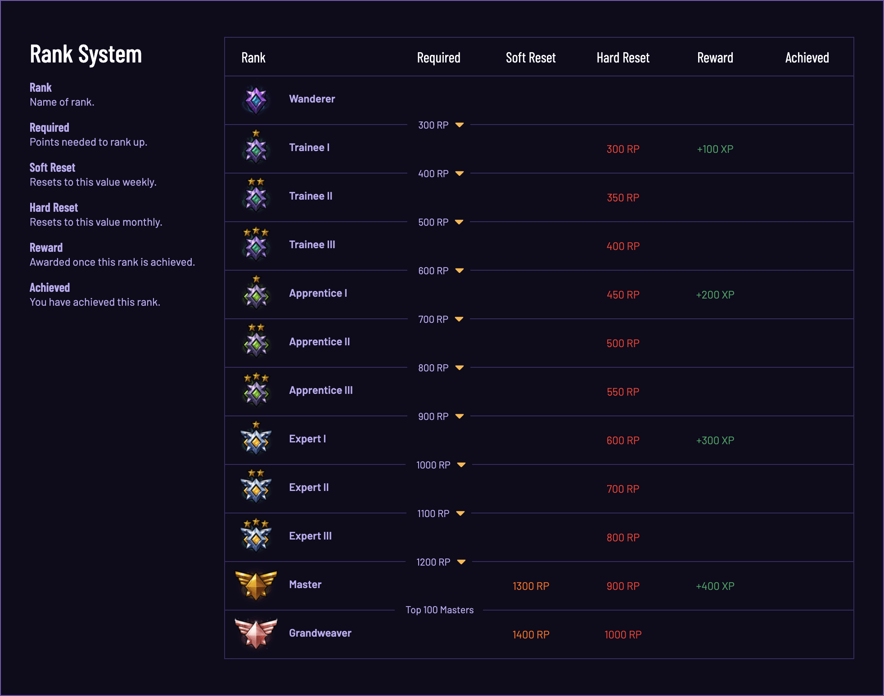The width and height of the screenshot is (884, 696).
Task: Select the Top 100 Masters label
Action: coord(439,610)
